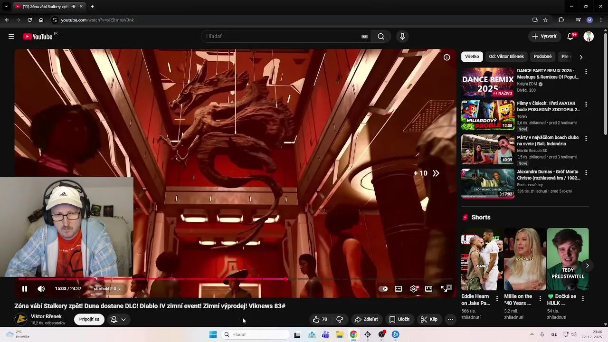Show the video info card icon

pos(446,57)
